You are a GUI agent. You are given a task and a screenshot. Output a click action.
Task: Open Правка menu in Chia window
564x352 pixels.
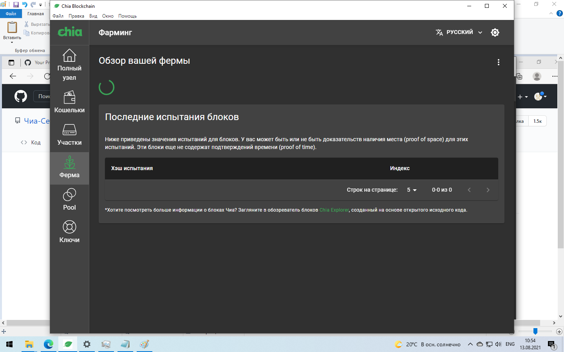click(x=76, y=16)
